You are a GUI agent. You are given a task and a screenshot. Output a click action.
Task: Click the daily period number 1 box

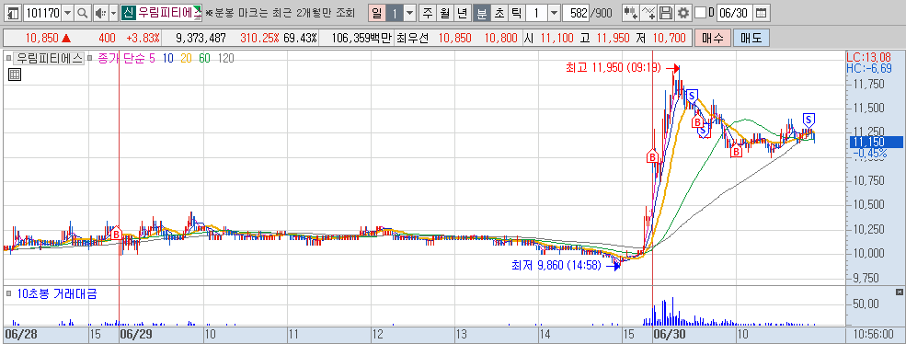(394, 12)
